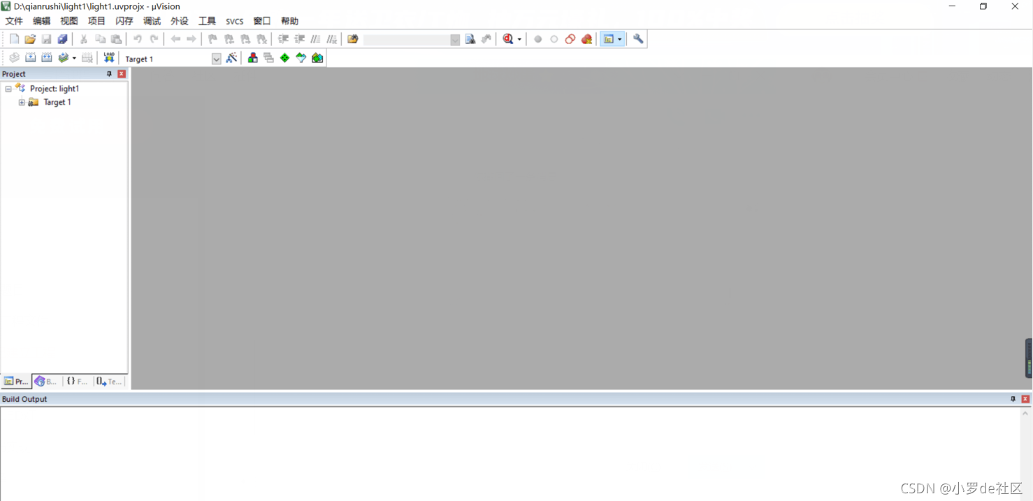The height and width of the screenshot is (501, 1033).
Task: Clear all bookmarks icon
Action: (261, 39)
